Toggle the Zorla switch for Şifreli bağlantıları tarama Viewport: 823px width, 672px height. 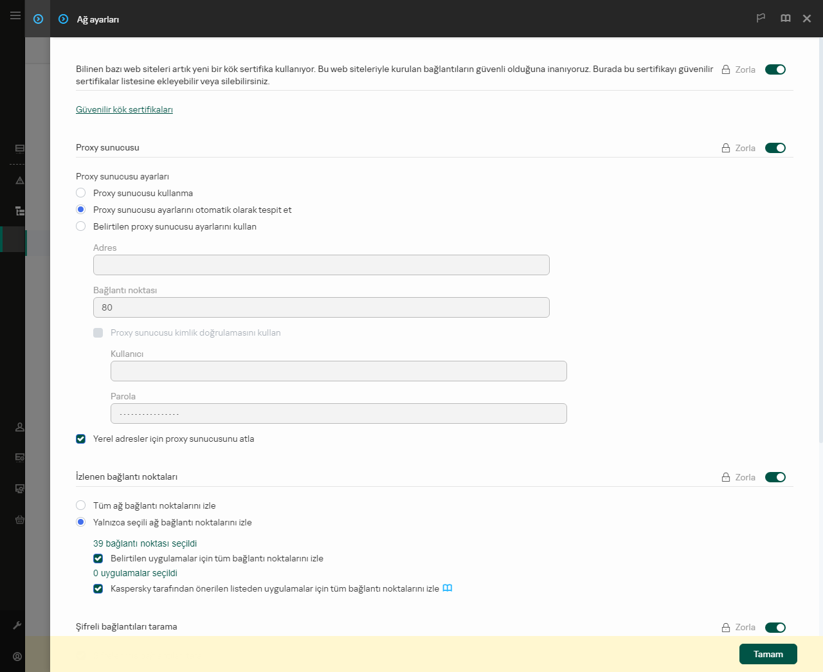[x=775, y=628]
